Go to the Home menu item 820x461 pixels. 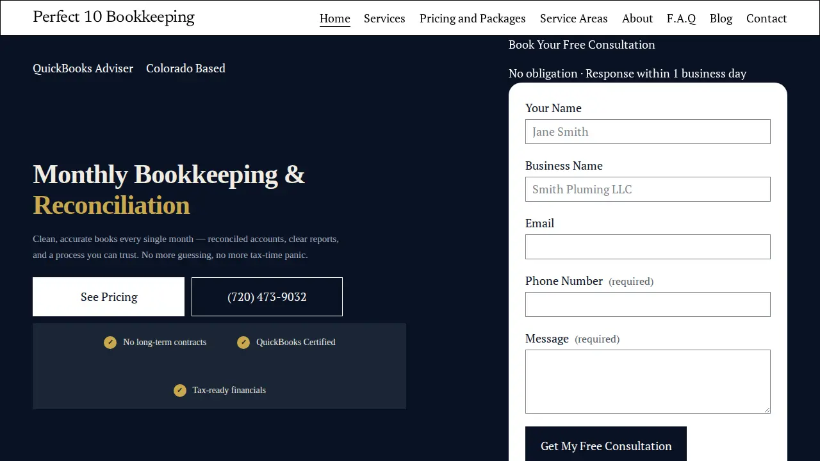click(335, 19)
